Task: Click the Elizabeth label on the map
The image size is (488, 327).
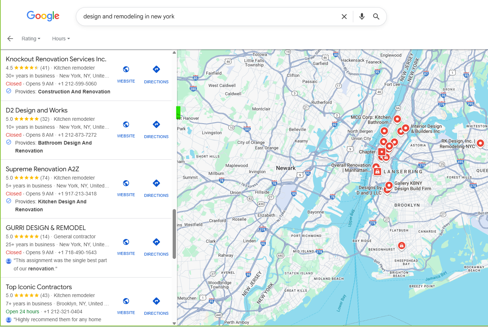Action: 266,215
